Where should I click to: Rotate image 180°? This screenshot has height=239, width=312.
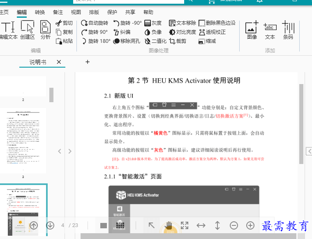tap(96, 41)
